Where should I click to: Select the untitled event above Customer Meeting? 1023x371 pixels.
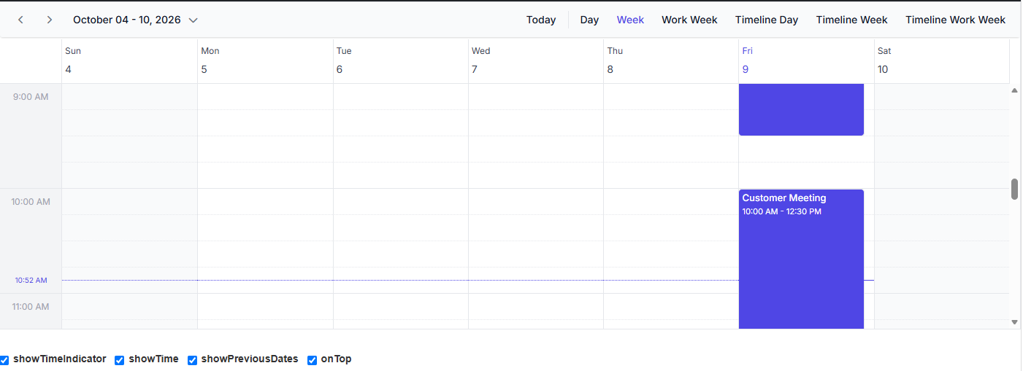[x=801, y=109]
